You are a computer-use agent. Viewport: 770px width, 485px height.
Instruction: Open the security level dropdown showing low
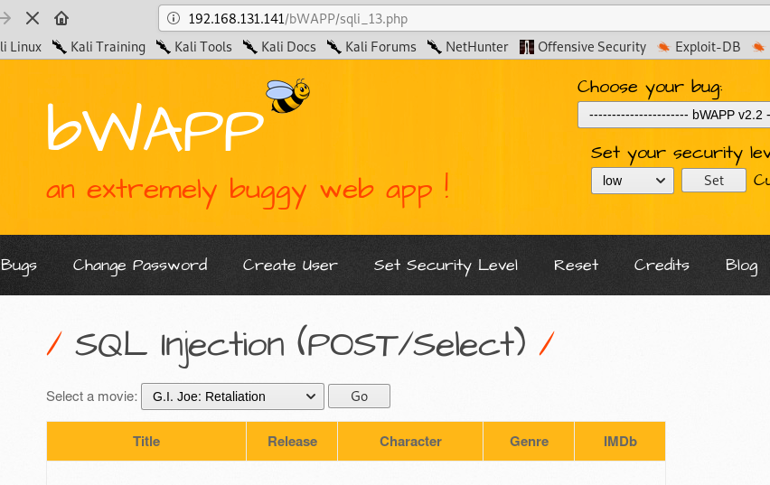[x=633, y=181]
